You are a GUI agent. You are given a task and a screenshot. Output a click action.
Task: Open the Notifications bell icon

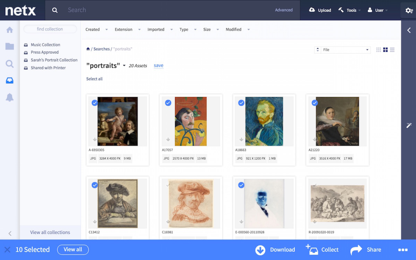[x=10, y=97]
